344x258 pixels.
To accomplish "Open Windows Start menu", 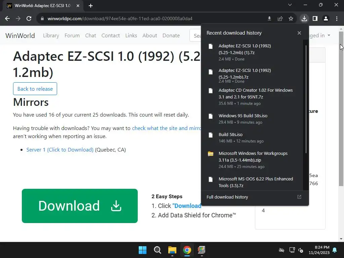I will [x=142, y=250].
